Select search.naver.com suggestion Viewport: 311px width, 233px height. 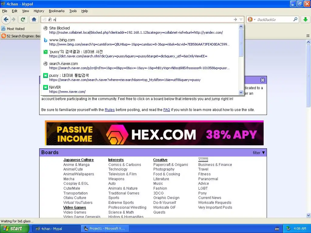tap(140, 66)
